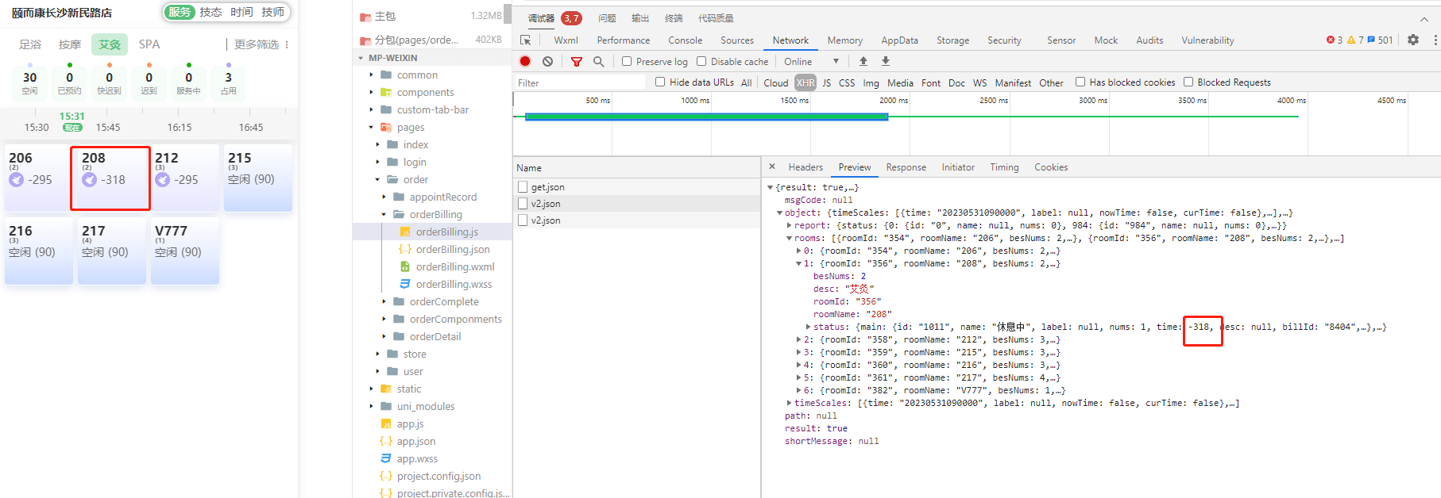Click the common folder icon
The image size is (1441, 498).
[x=386, y=75]
